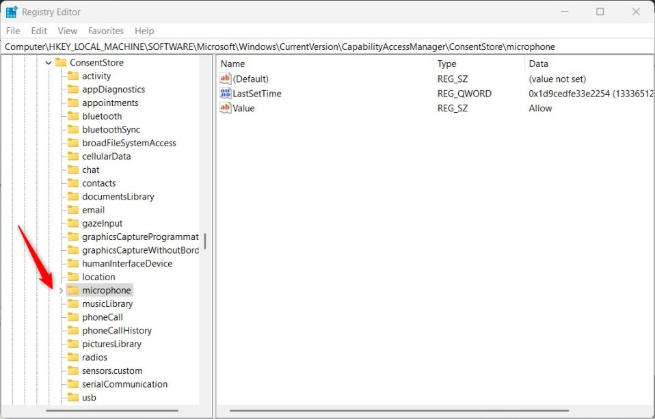Select the (Default) value name
The width and height of the screenshot is (655, 419).
[x=251, y=79]
